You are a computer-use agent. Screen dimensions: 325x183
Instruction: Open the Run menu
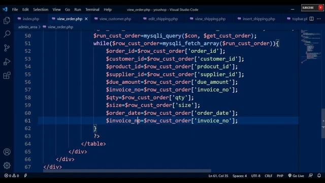tap(78, 10)
